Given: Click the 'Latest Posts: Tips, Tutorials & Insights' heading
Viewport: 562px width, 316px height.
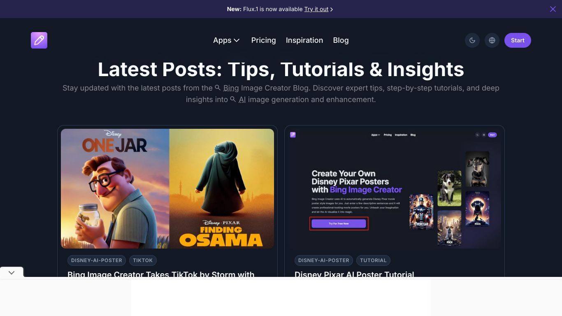Looking at the screenshot, I should click(x=281, y=69).
